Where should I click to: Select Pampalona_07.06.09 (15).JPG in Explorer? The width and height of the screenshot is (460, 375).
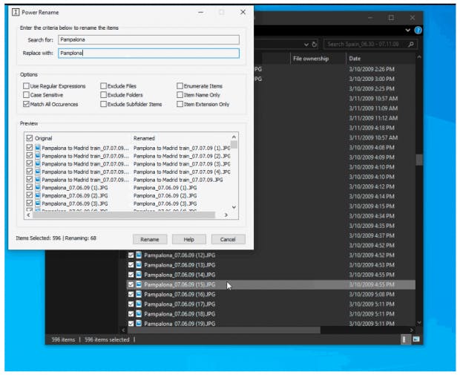pos(271,284)
